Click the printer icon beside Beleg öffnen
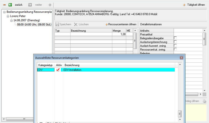The image size is (209, 123). coord(204,101)
